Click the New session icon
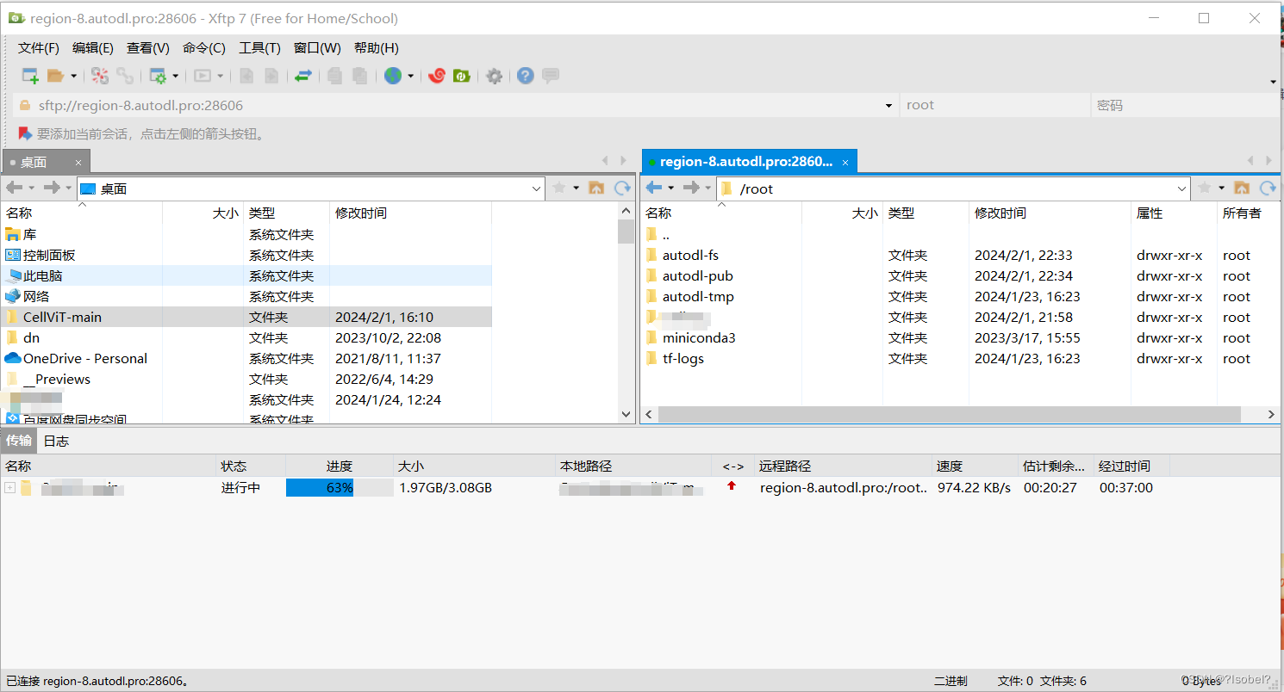The image size is (1284, 692). pos(28,76)
